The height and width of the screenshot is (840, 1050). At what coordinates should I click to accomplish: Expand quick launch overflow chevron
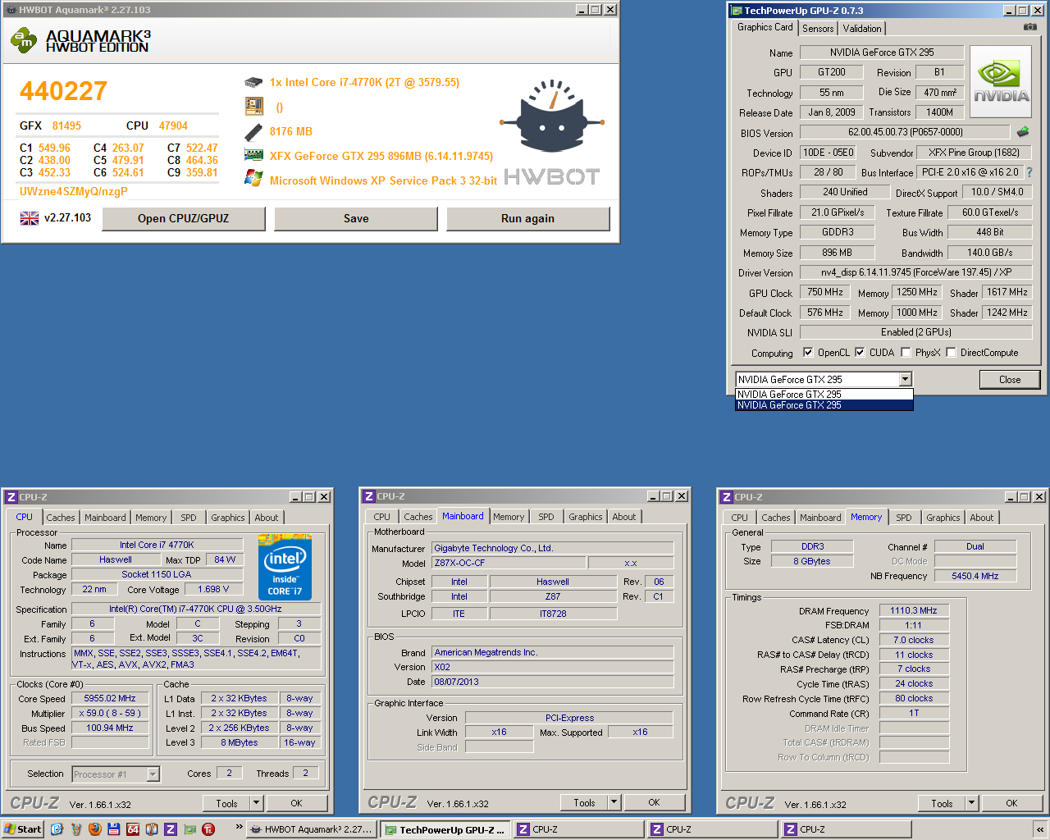pos(239,827)
